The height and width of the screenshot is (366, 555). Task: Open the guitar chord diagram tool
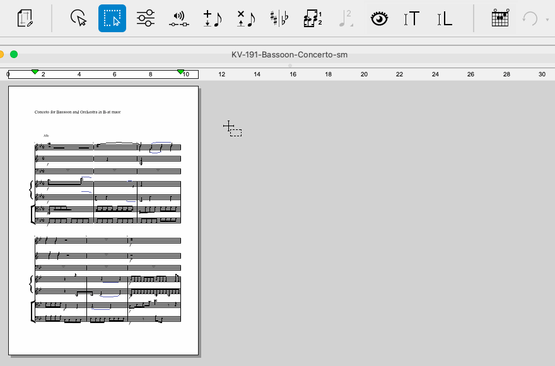tap(500, 18)
